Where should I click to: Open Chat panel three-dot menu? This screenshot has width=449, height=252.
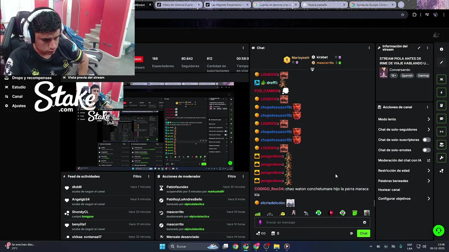tap(369, 48)
